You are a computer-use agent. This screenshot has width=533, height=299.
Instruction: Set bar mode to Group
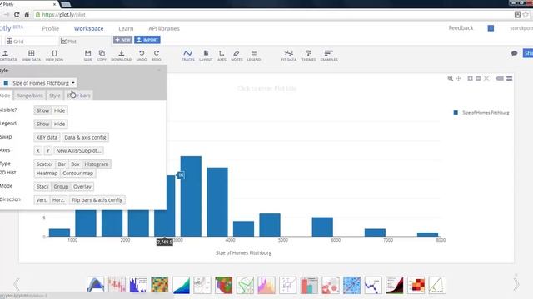(61, 186)
